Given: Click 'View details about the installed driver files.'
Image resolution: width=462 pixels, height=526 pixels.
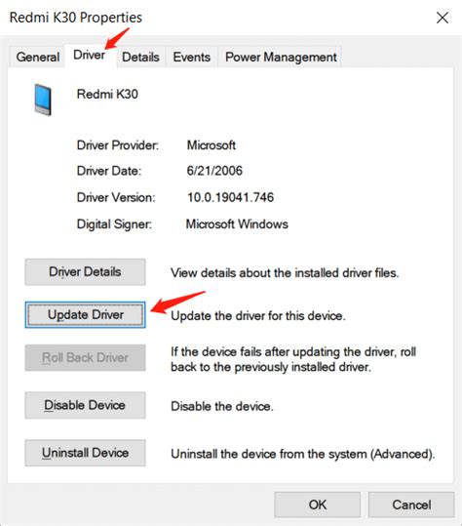Looking at the screenshot, I should point(285,272).
